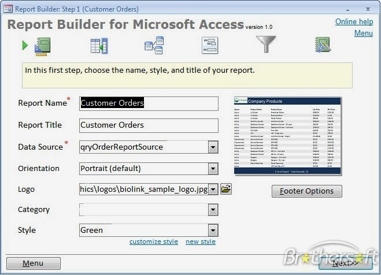381x275 pixels.
Task: Expand the Logo path dropdown
Action: [x=213, y=189]
